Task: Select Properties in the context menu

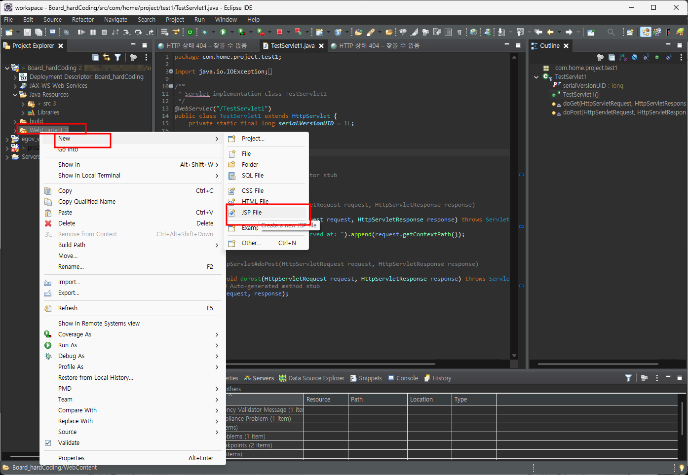Action: [x=132, y=458]
